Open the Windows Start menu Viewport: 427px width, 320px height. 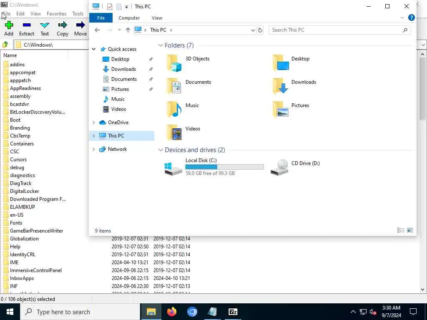(10, 312)
